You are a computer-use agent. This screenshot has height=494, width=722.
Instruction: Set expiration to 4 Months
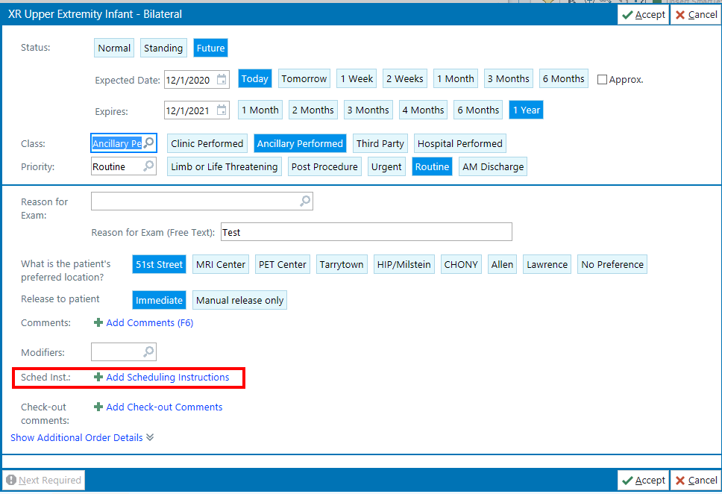pyautogui.click(x=423, y=110)
